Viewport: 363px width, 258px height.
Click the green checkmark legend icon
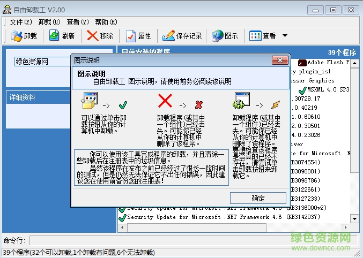coord(123,105)
